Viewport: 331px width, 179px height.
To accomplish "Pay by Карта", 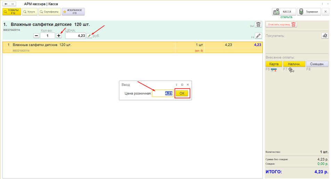I will (274, 64).
